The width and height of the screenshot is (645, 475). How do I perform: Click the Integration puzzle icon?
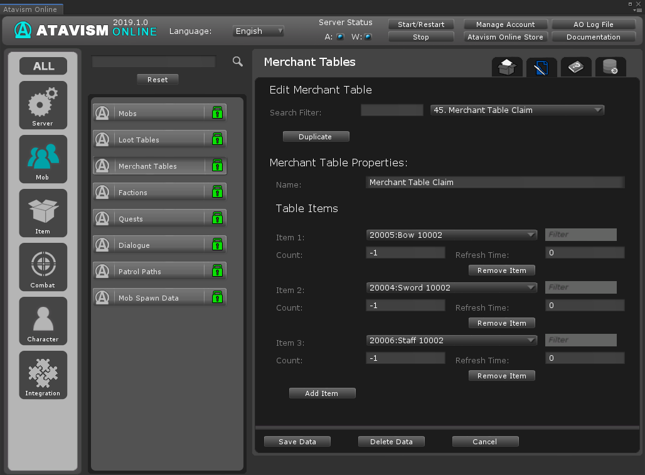(43, 375)
